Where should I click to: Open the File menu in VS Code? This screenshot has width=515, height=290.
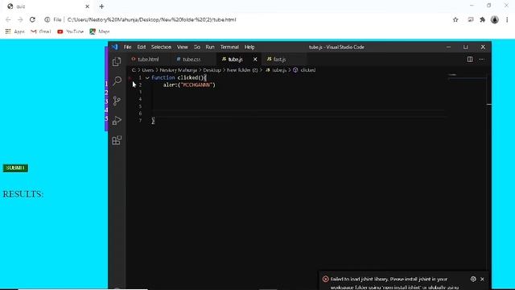pos(127,47)
